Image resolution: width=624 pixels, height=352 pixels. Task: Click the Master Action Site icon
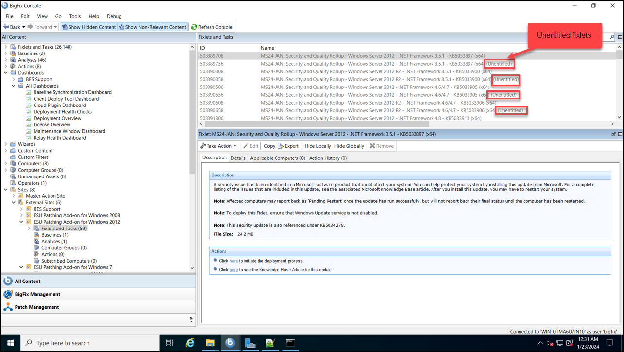[x=21, y=196]
